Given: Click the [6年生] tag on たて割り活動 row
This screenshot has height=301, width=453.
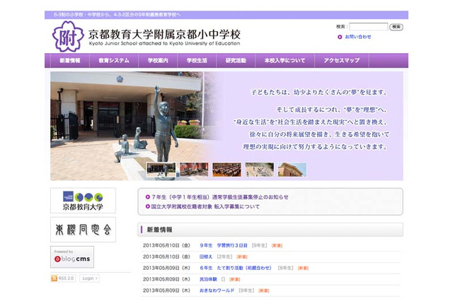Looking at the screenshot, I should click(x=285, y=268).
